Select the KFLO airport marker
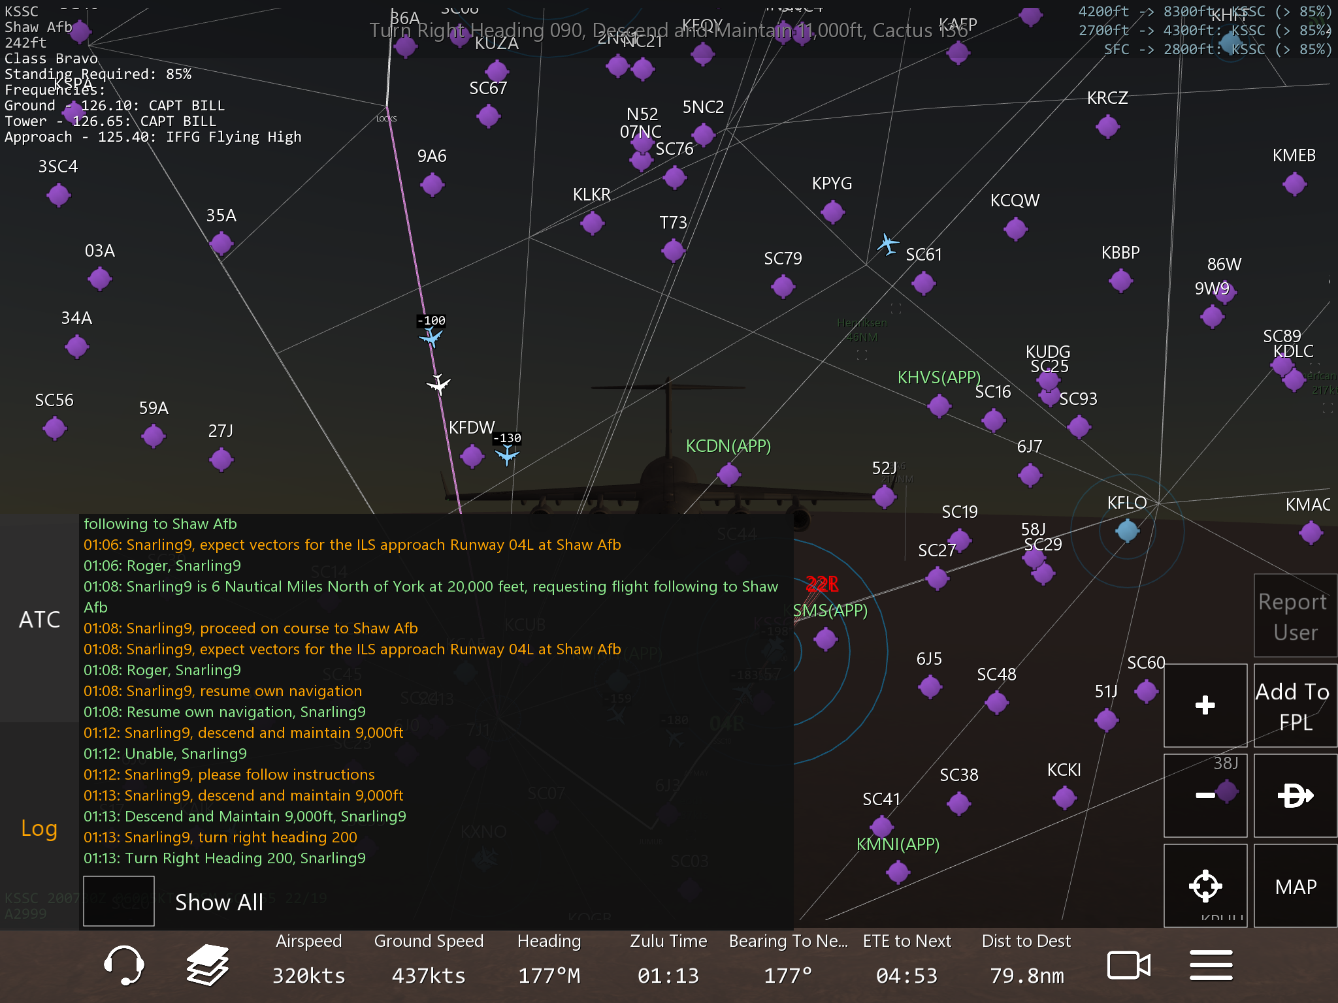1338x1003 pixels. 1127,530
